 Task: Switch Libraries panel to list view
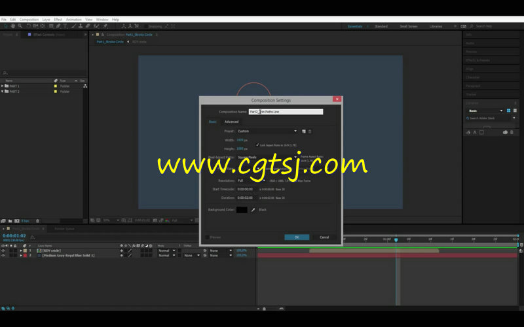pos(515,111)
